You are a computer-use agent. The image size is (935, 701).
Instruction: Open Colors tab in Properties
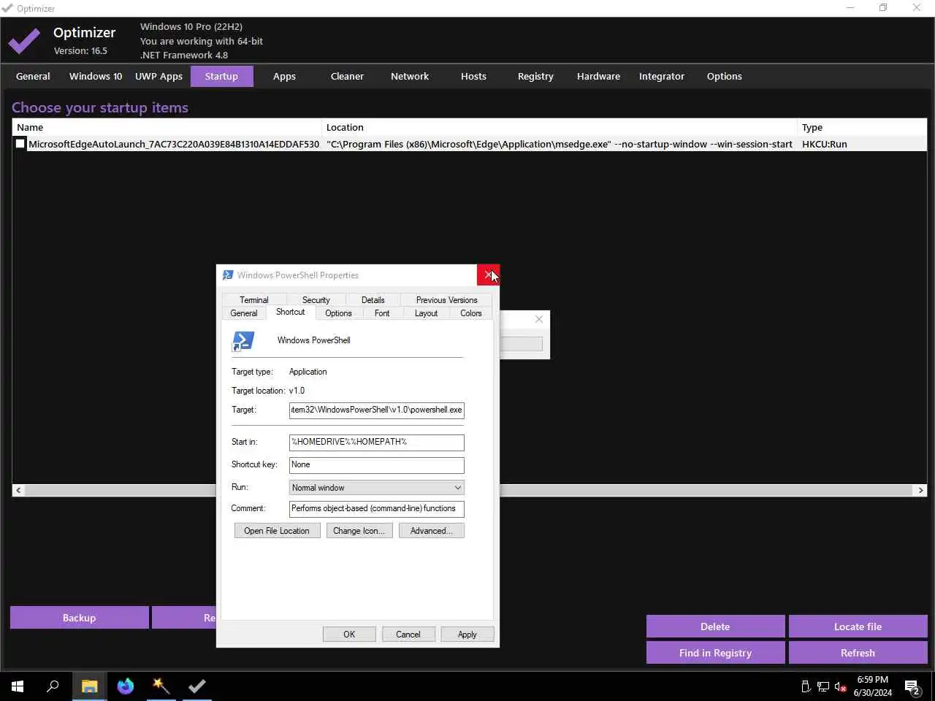coord(471,313)
